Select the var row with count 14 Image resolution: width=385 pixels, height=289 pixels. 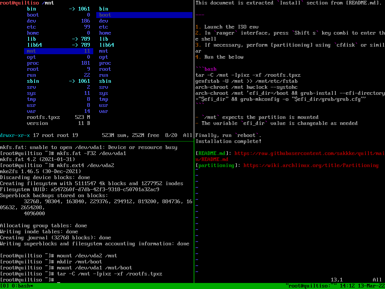coord(58,111)
